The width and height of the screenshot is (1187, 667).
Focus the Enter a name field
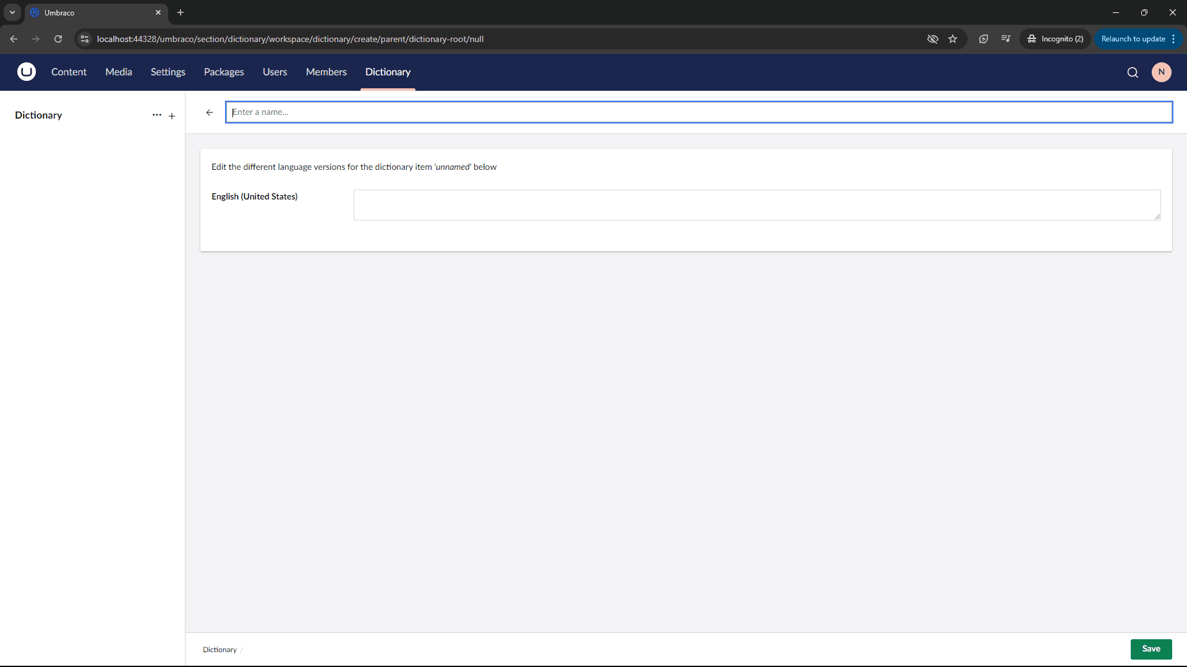tap(699, 112)
